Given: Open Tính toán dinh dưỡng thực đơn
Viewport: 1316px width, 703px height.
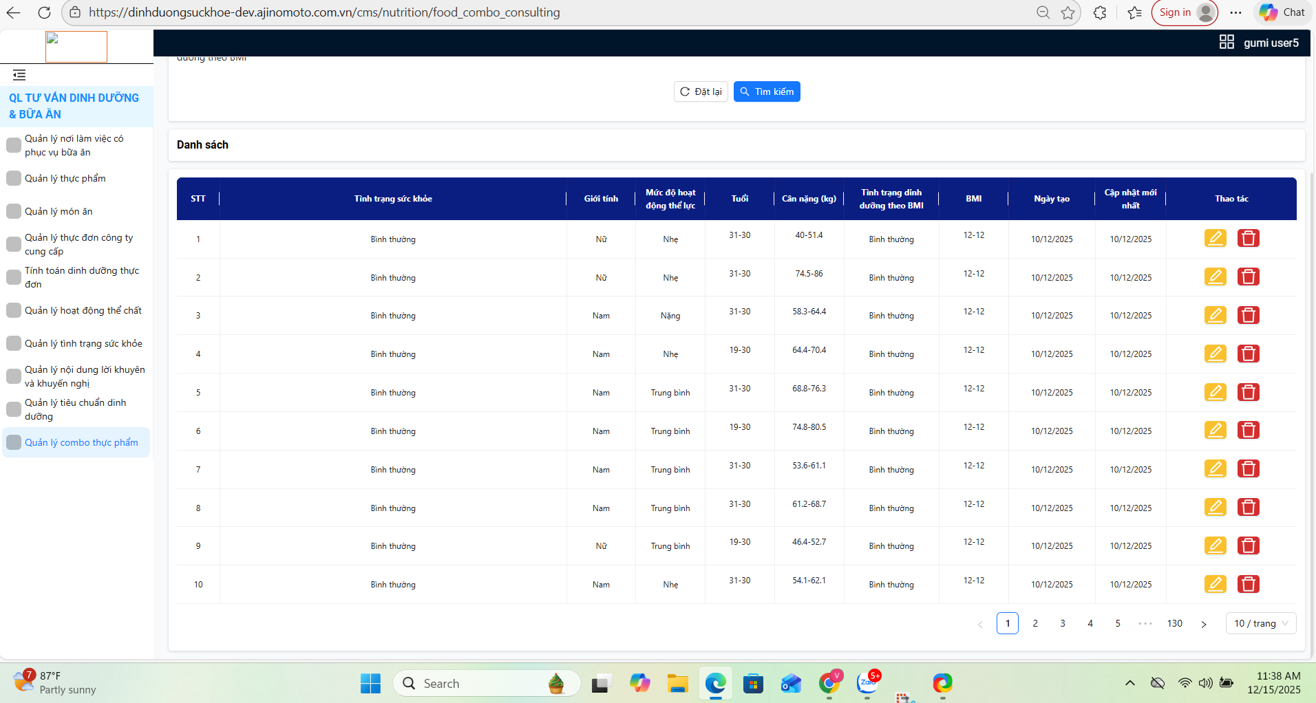Looking at the screenshot, I should pos(76,277).
